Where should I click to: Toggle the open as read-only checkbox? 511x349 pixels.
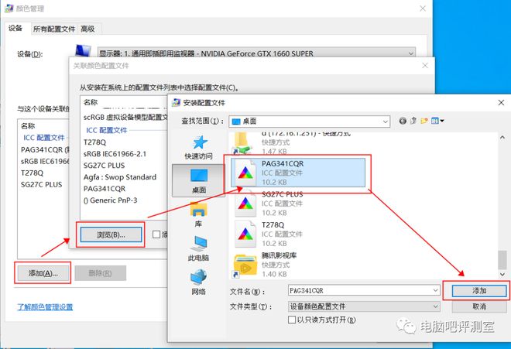(292, 320)
